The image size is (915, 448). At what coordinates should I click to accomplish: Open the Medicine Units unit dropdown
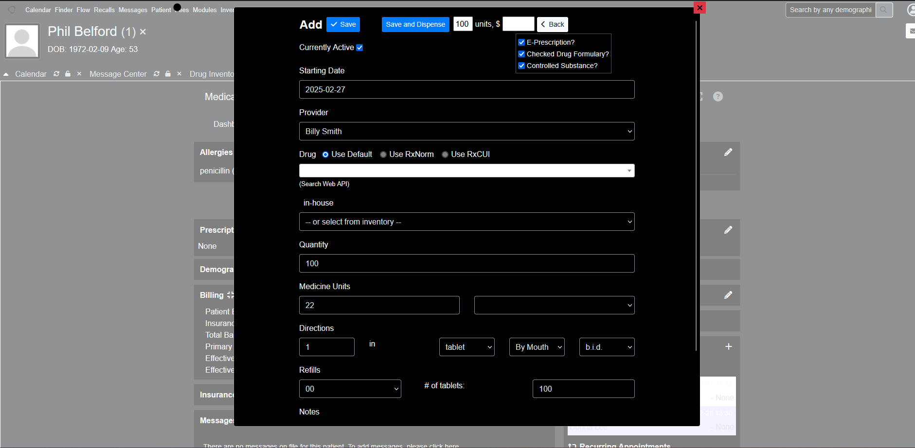[x=555, y=305]
